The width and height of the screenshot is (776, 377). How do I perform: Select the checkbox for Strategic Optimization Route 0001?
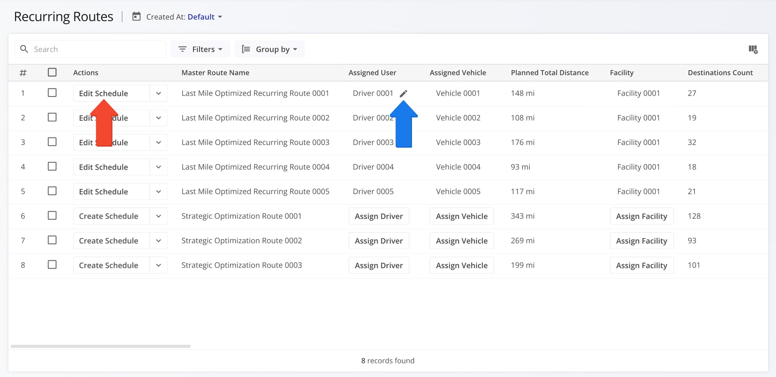pos(52,215)
